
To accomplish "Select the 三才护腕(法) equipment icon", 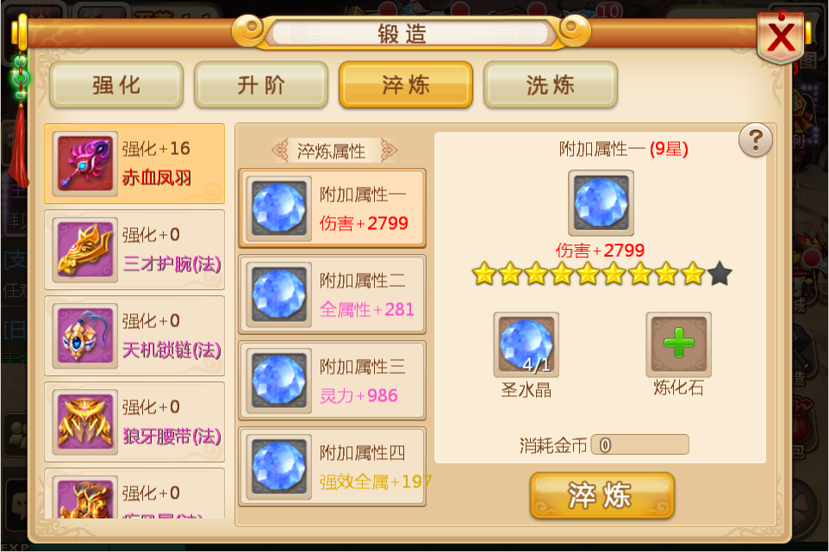I will tap(85, 250).
